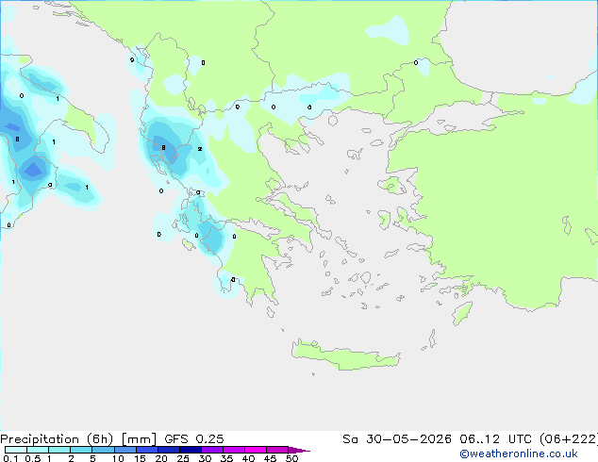Click the "06..12 UTC" time range text

coord(495,439)
